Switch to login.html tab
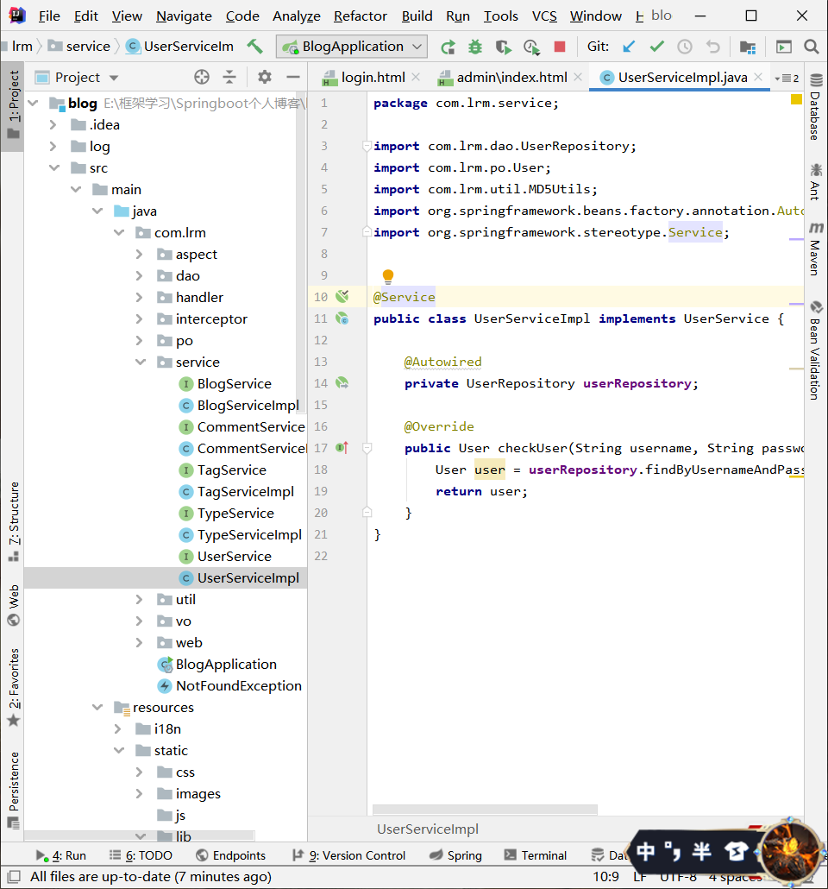Viewport: 828px width, 889px height. 373,78
